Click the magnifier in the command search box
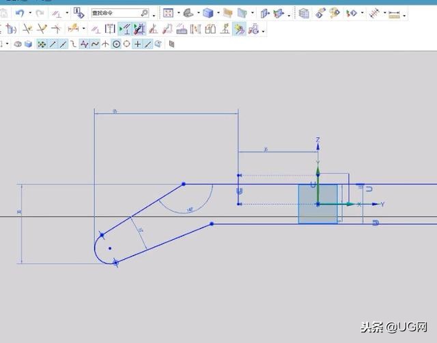Viewport: 437px width, 343px height. pos(144,13)
